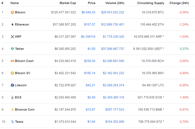Click XRP volume $1.778.239.320
This screenshot has height=129, width=195.
(114, 37)
